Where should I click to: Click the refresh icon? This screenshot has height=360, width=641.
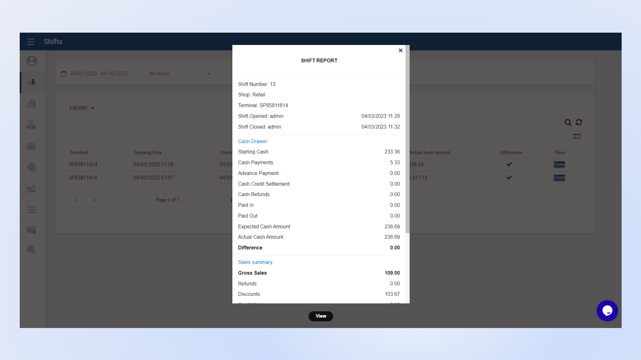click(x=579, y=122)
